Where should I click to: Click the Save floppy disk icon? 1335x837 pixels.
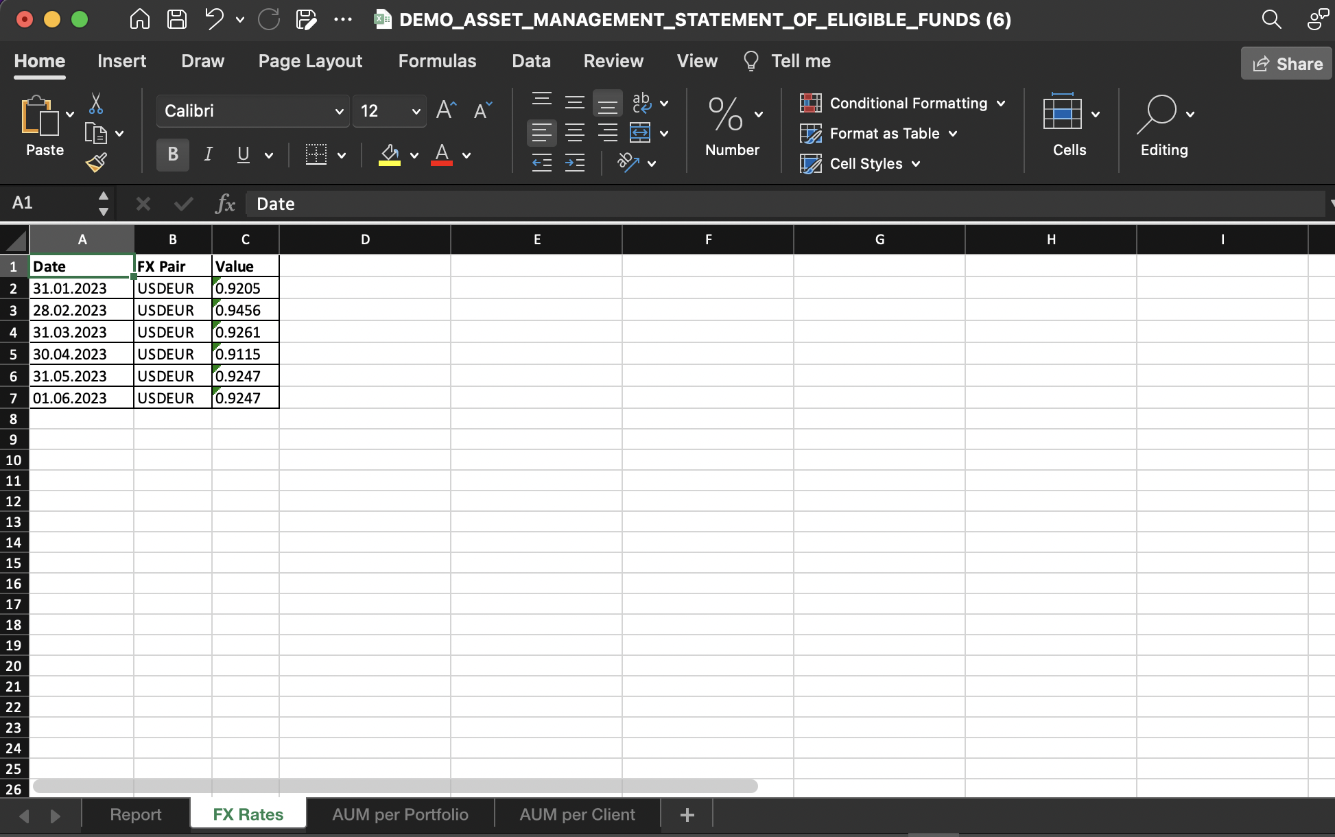click(x=177, y=19)
